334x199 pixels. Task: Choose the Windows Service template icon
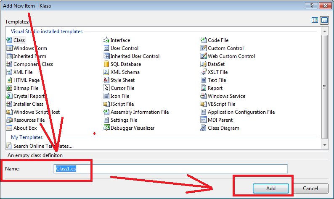(204, 96)
